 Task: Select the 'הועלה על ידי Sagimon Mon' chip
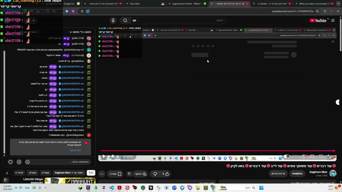point(69,173)
